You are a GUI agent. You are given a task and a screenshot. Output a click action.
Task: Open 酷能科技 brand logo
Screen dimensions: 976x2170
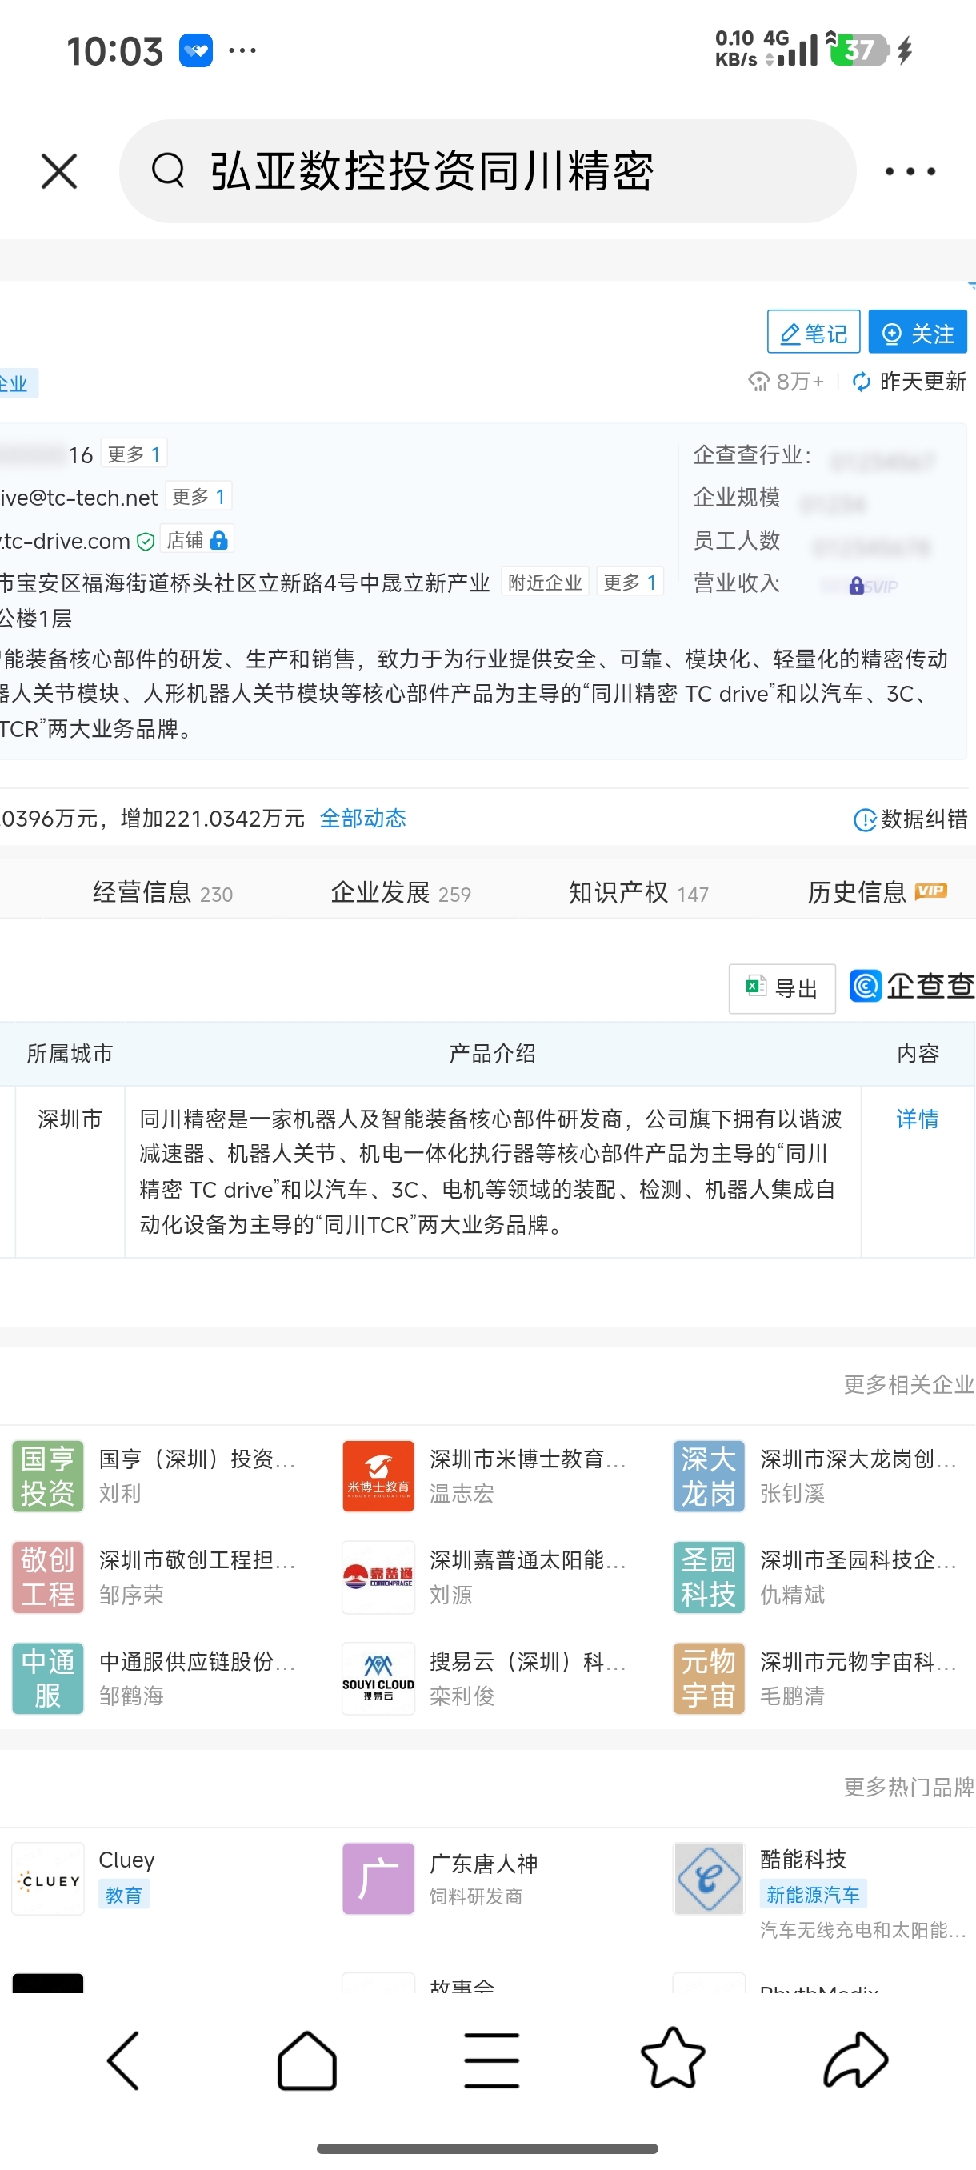(709, 1879)
